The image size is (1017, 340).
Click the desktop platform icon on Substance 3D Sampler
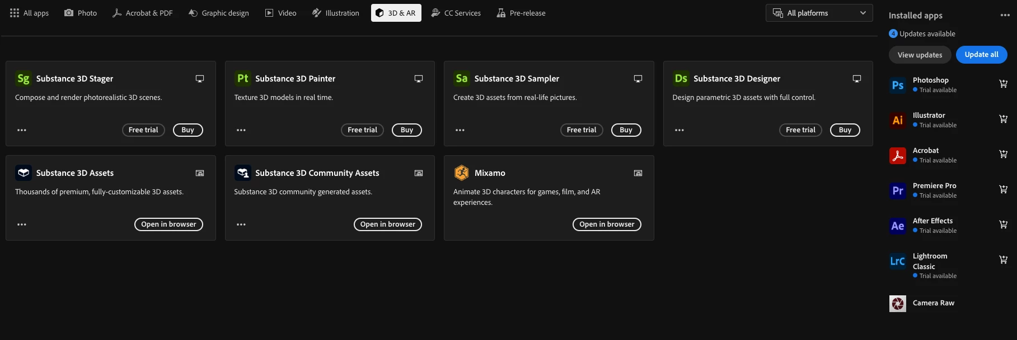point(638,79)
